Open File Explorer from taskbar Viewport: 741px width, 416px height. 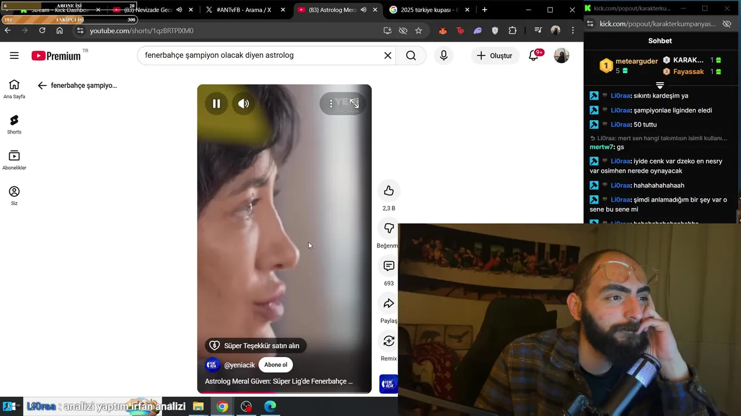coord(198,407)
